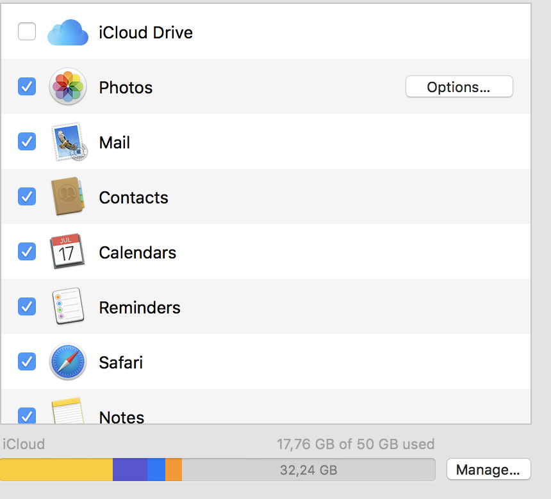The width and height of the screenshot is (551, 499).
Task: Enable the iCloud Drive checkbox
Action: (x=27, y=31)
